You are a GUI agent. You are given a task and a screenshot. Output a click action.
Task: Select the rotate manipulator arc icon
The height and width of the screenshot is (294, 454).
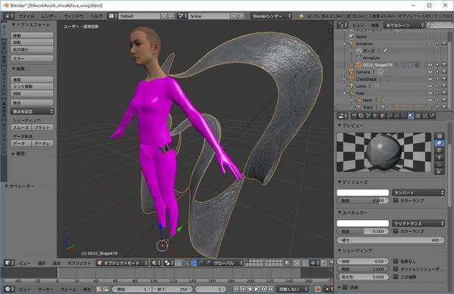201,263
